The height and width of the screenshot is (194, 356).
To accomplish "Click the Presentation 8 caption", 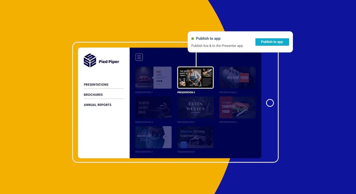I will [186, 152].
